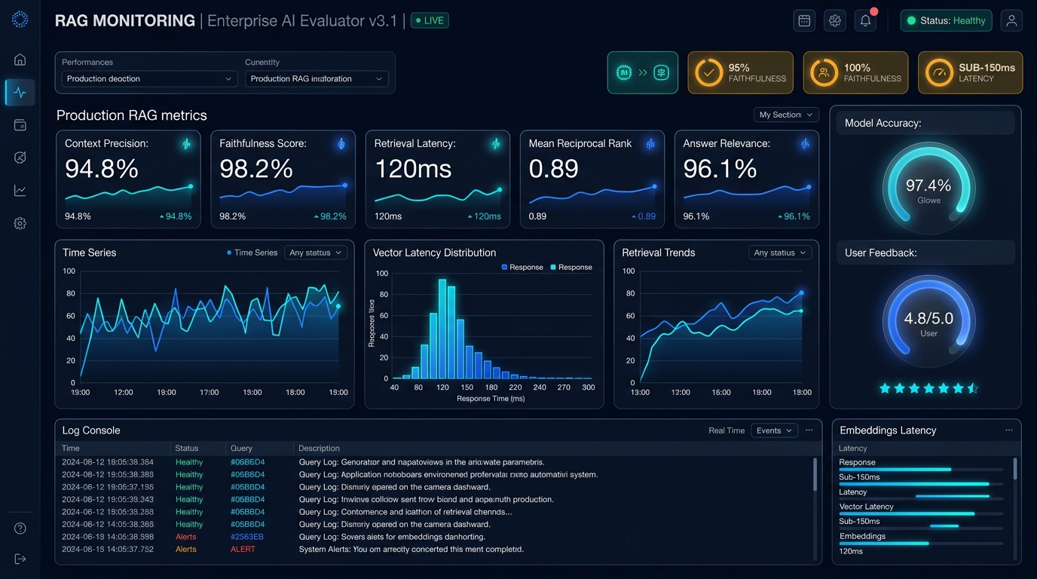Click the Faithfulness Score card's icon
Image resolution: width=1037 pixels, height=579 pixels.
[341, 144]
